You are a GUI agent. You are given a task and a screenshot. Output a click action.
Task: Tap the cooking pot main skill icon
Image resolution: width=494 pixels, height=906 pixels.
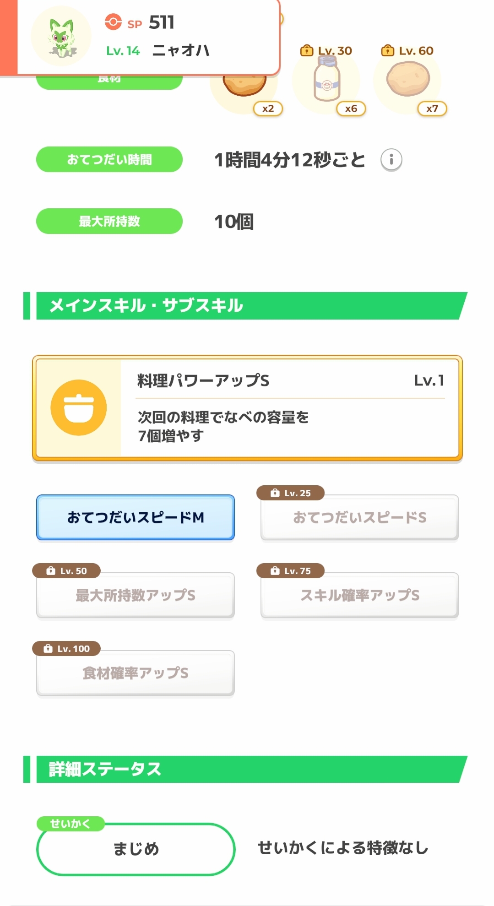point(79,407)
